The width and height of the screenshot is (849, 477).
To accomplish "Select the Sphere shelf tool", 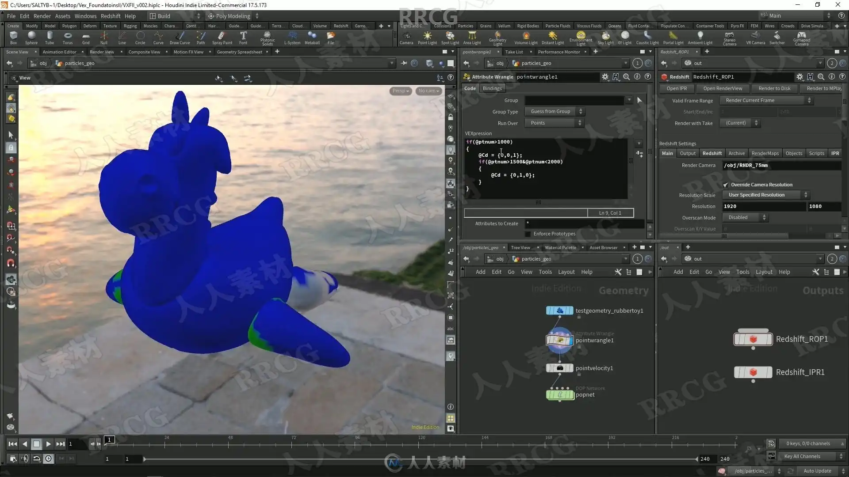I will pos(31,37).
